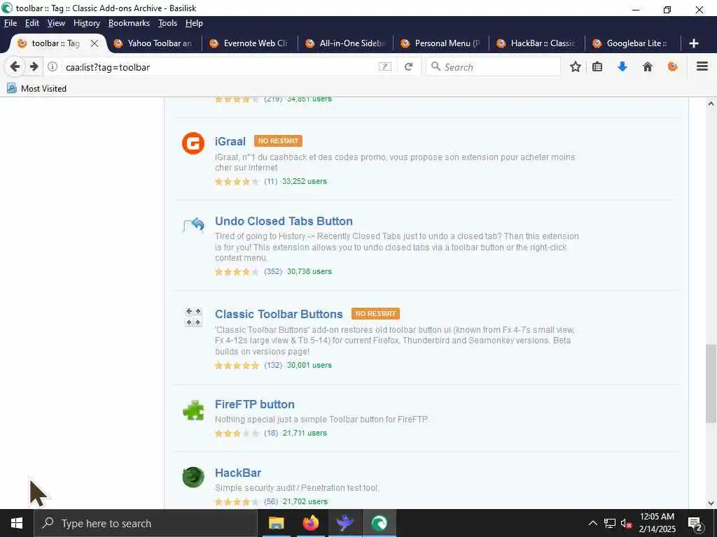Click the browser Search box
The image size is (717, 537).
494,67
